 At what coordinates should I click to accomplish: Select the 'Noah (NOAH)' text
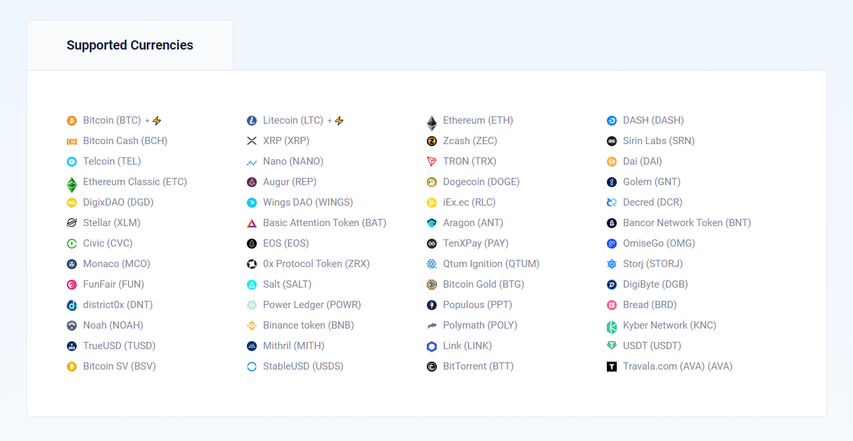113,325
